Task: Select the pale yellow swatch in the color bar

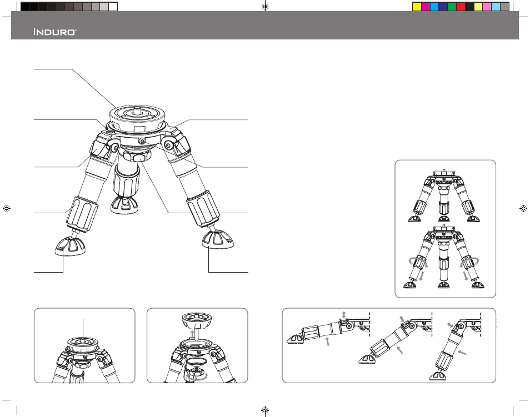Action: pos(478,7)
